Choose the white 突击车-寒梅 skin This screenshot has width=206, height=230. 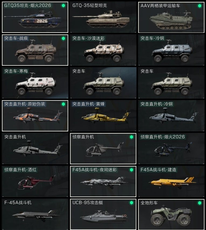35,83
